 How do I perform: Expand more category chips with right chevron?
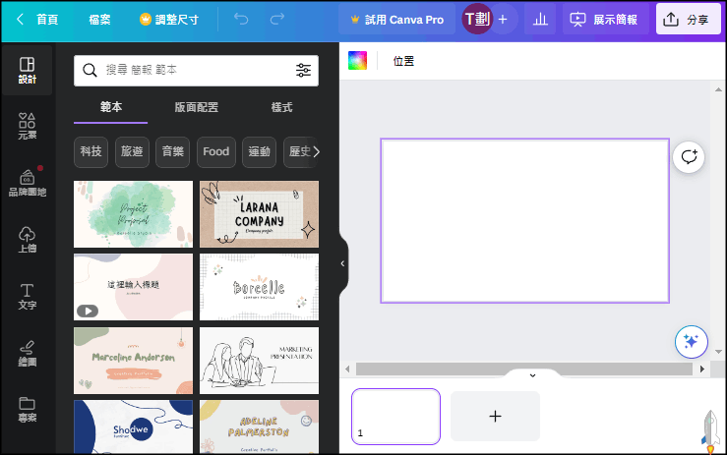tap(316, 151)
